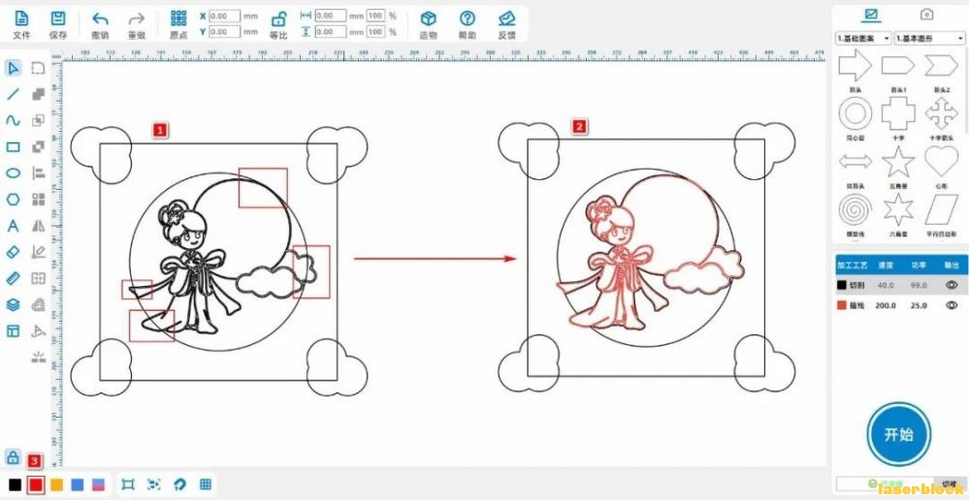This screenshot has height=500, width=969.
Task: Select the arrow selection tool
Action: point(13,68)
